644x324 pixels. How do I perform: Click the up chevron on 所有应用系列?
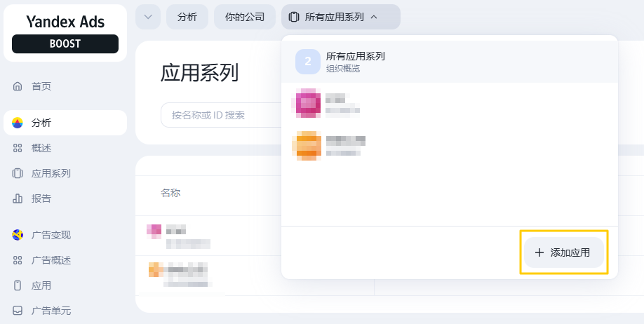373,17
